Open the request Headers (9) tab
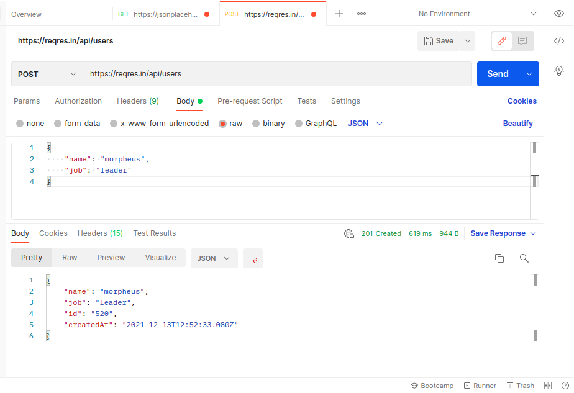 (x=138, y=101)
